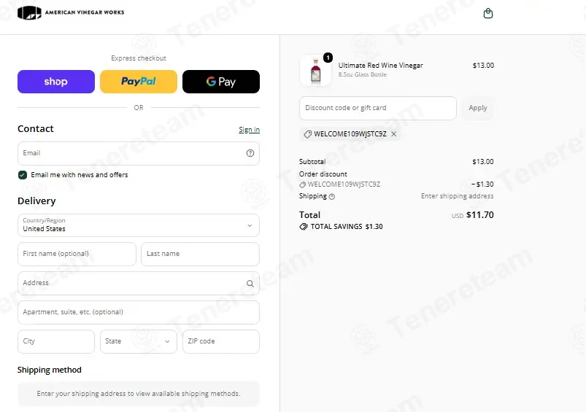
Task: Follow the Sign in link
Action: [250, 130]
